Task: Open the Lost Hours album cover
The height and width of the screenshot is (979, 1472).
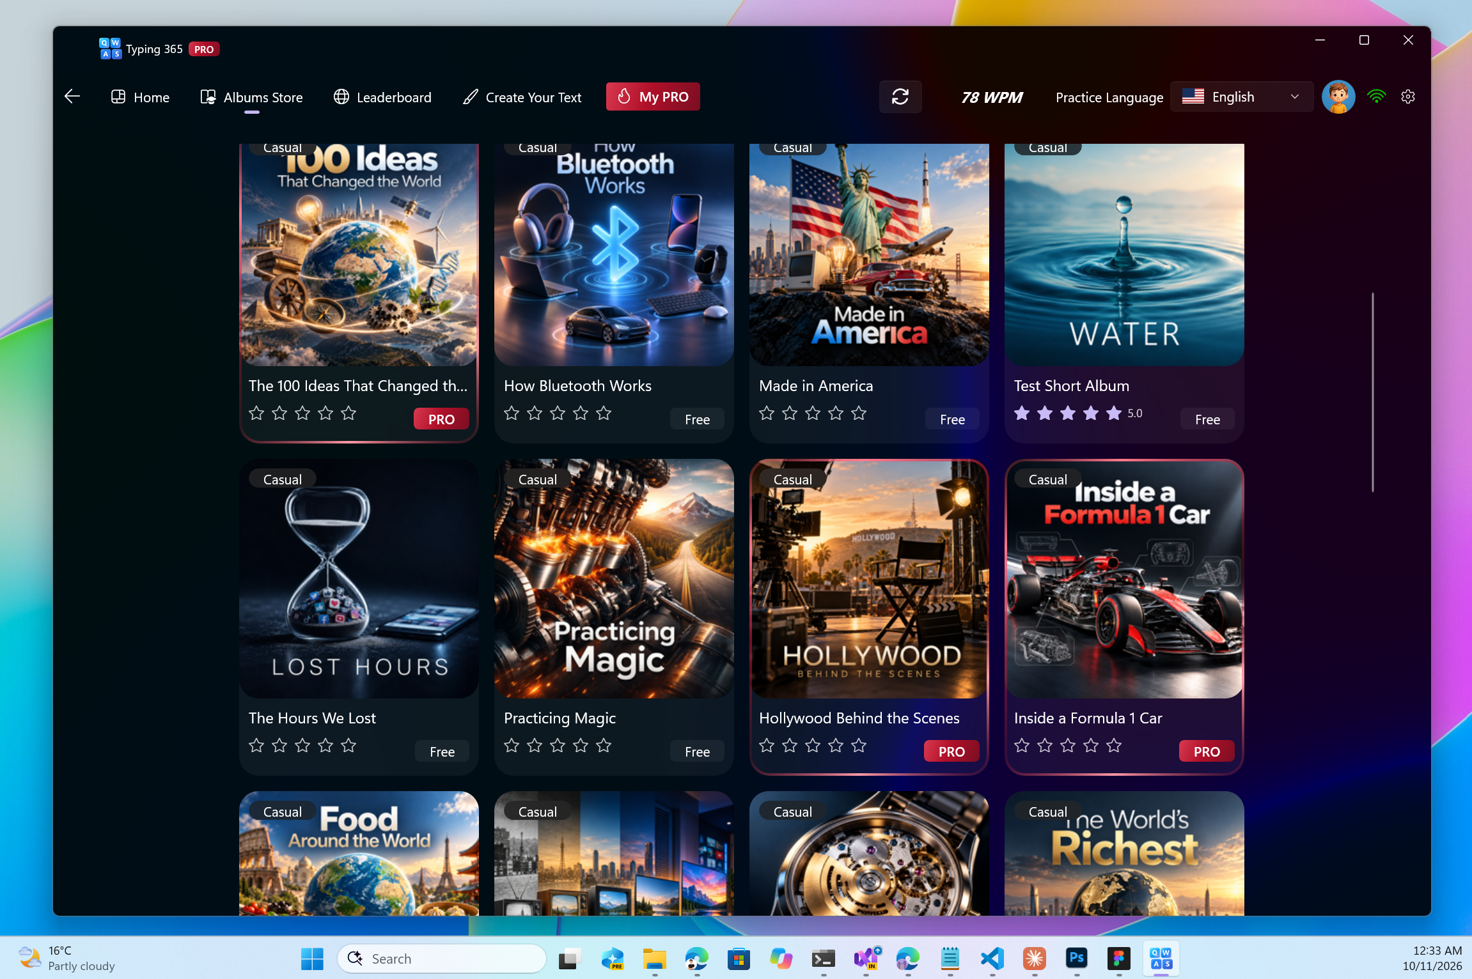Action: click(x=359, y=579)
